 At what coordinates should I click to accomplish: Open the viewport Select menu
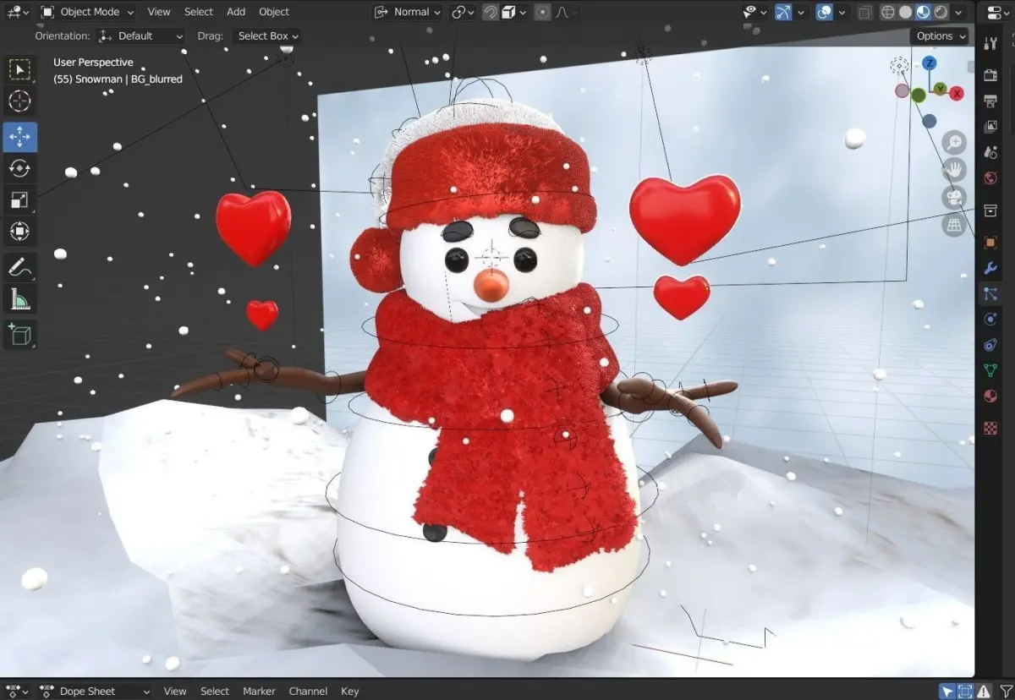199,12
